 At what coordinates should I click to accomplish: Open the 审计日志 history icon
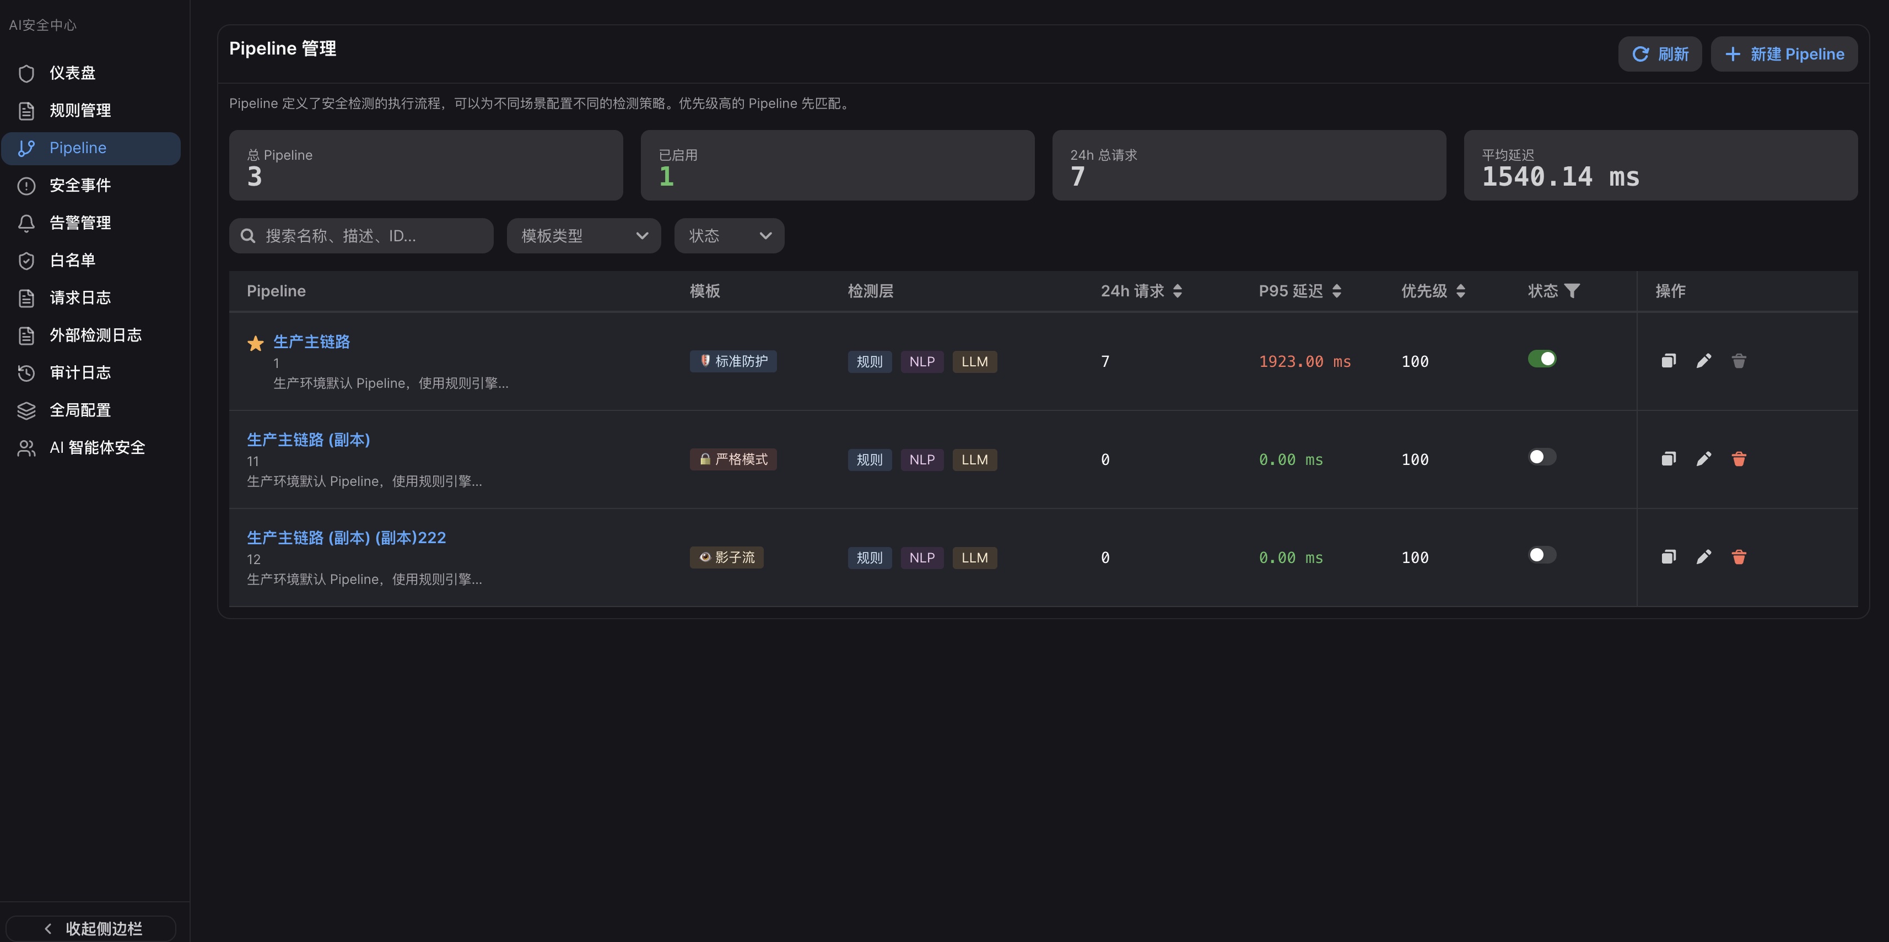click(26, 372)
